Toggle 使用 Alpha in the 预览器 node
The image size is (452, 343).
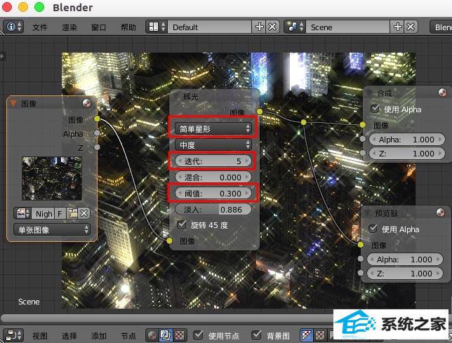[373, 229]
